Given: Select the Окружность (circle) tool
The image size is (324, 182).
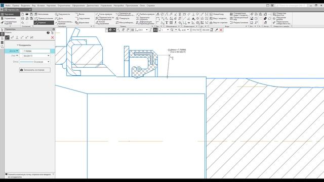Looking at the screenshot, I should click(x=63, y=14).
